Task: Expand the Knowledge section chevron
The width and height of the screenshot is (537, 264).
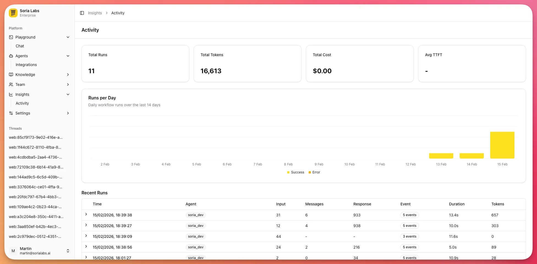Action: tap(68, 75)
